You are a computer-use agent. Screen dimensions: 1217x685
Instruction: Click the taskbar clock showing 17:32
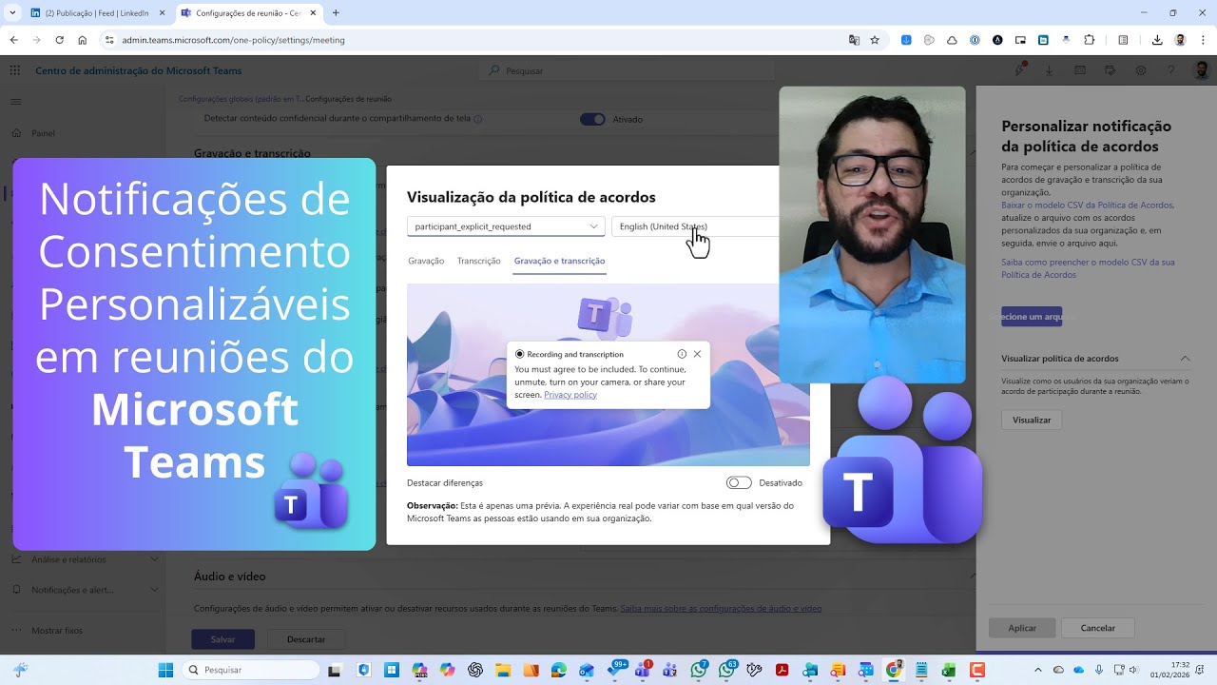(1169, 670)
